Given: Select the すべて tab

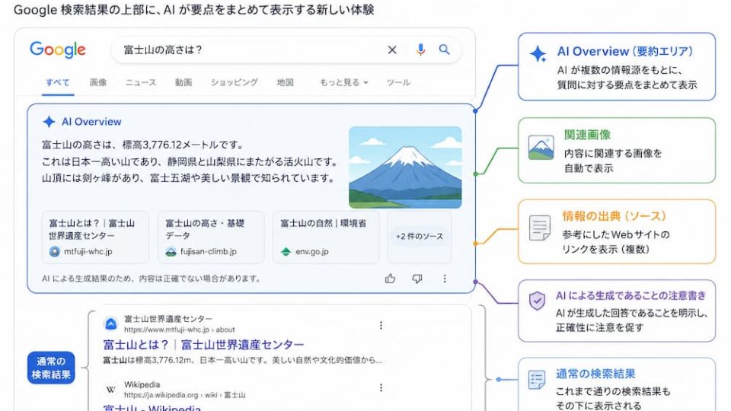Looking at the screenshot, I should click(57, 82).
